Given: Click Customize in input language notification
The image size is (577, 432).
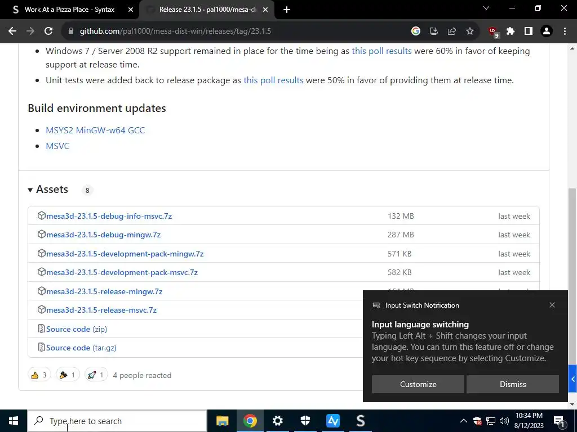Looking at the screenshot, I should (x=418, y=384).
